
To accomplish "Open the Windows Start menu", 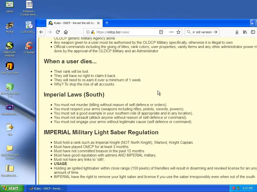I will pos(12,188).
